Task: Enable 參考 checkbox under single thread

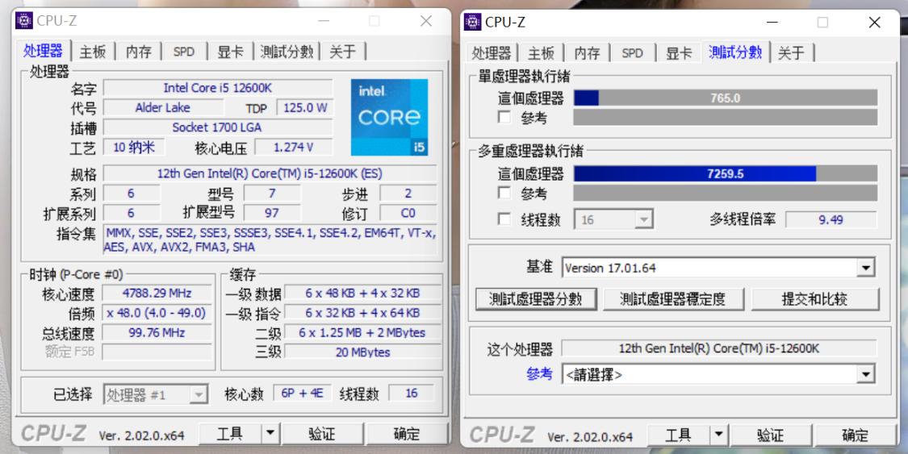Action: [504, 118]
